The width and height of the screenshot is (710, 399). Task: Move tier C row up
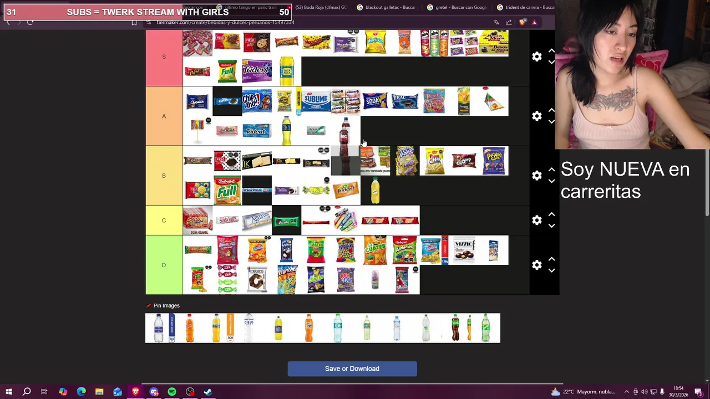click(551, 214)
